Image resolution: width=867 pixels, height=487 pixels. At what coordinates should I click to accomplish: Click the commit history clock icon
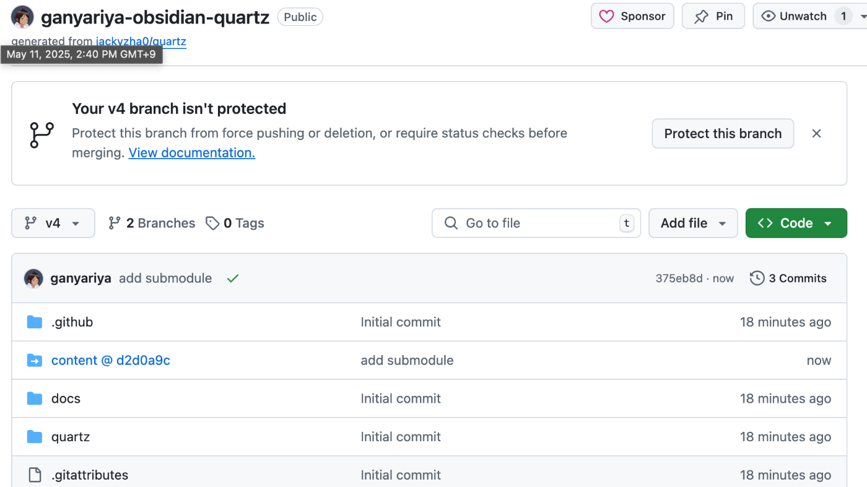click(x=757, y=278)
